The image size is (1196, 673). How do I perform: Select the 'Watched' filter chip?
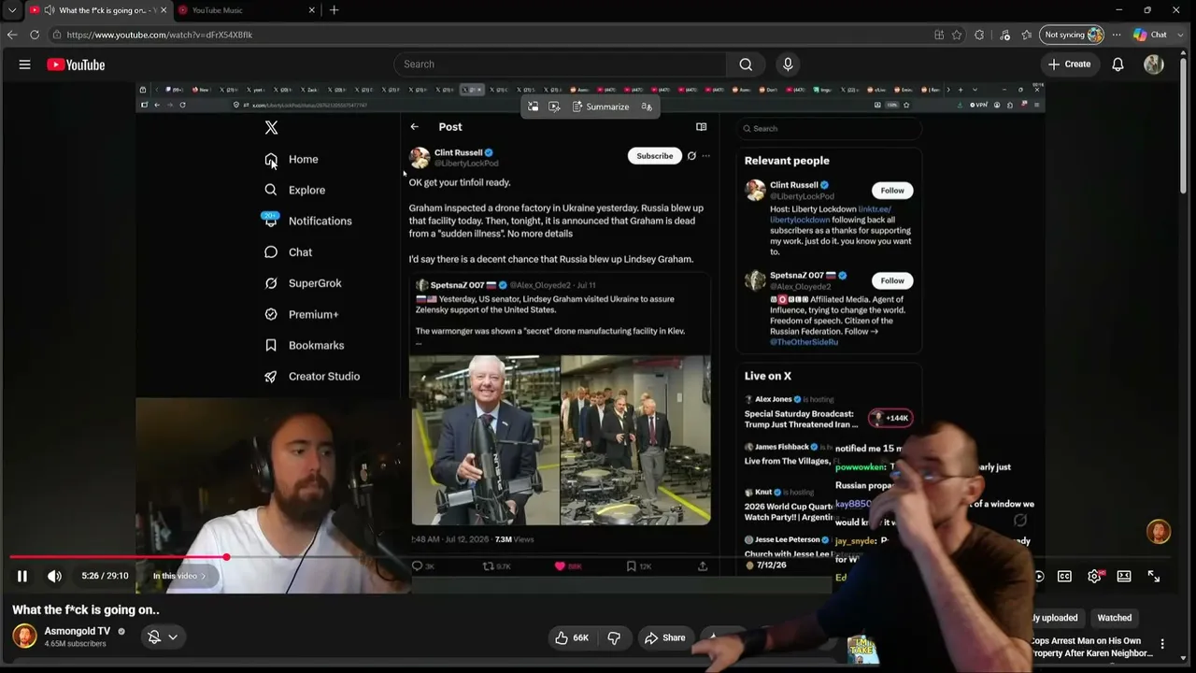click(1115, 618)
